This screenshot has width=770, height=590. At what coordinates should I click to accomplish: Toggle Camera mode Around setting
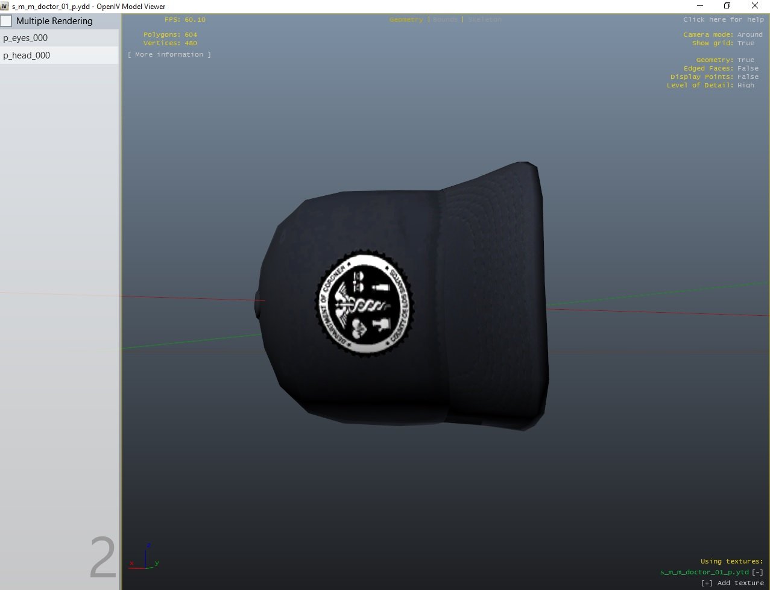point(723,35)
